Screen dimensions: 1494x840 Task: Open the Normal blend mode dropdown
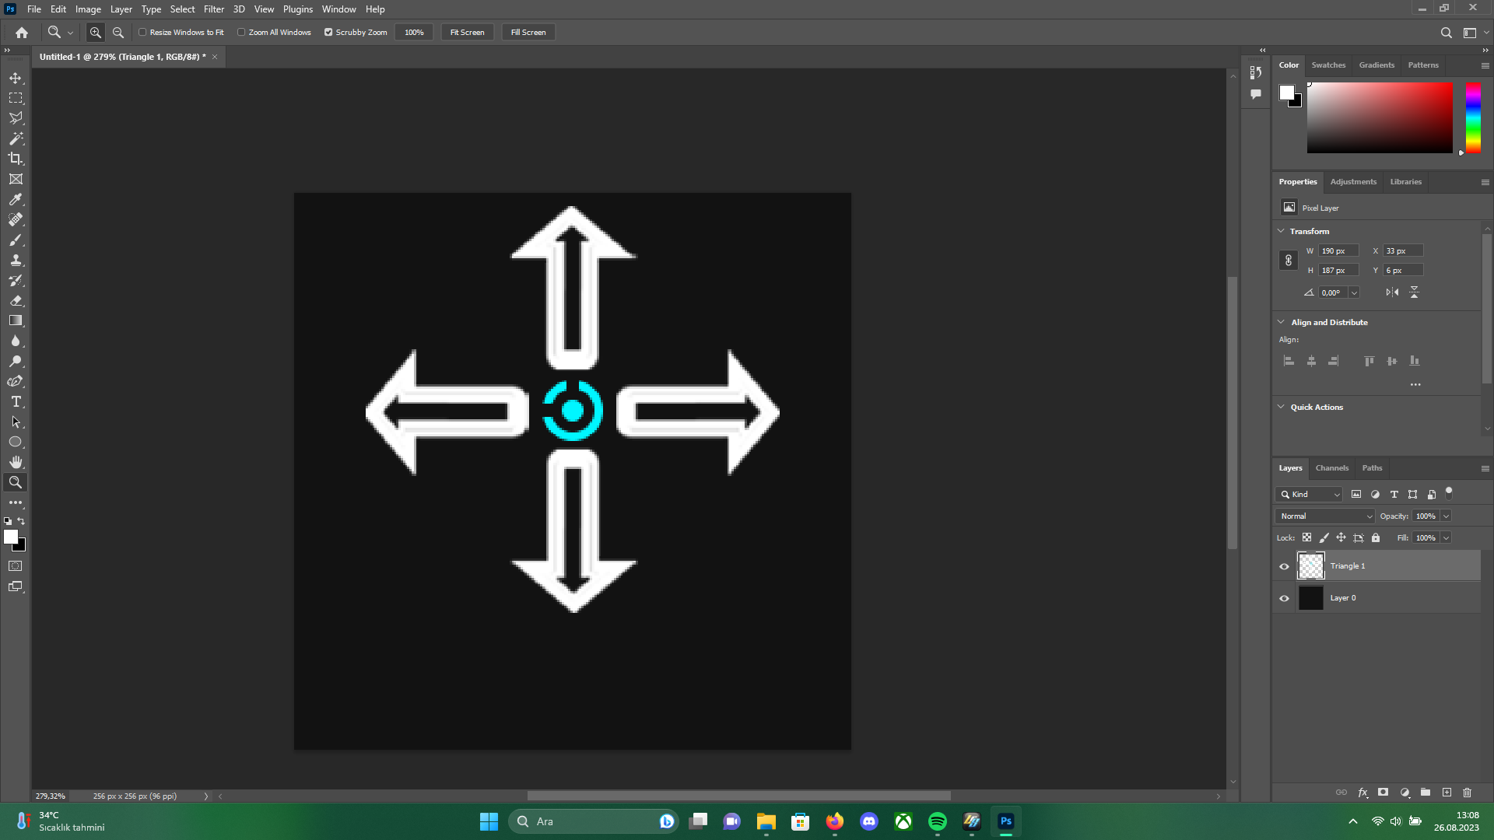(x=1325, y=516)
